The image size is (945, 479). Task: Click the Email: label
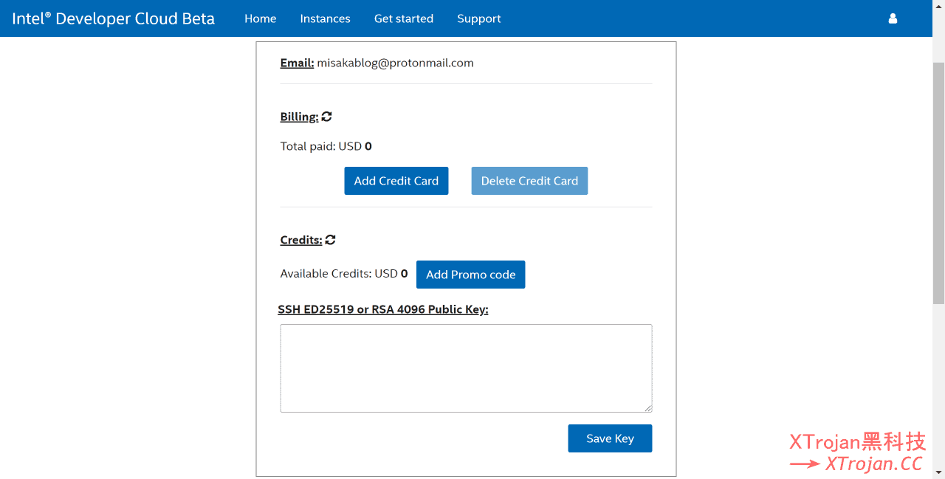point(298,63)
